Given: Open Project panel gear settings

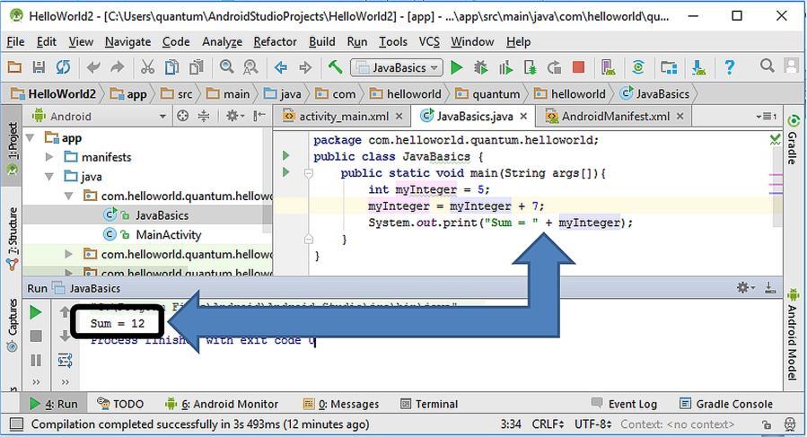Looking at the screenshot, I should [x=234, y=116].
